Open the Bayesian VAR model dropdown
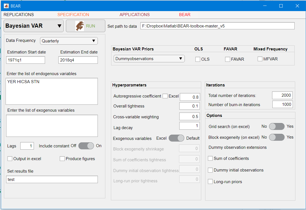306x210 pixels. [34, 26]
